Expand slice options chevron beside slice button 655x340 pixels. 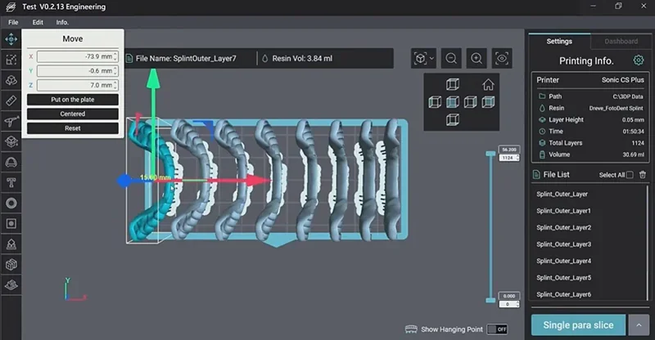click(x=639, y=325)
